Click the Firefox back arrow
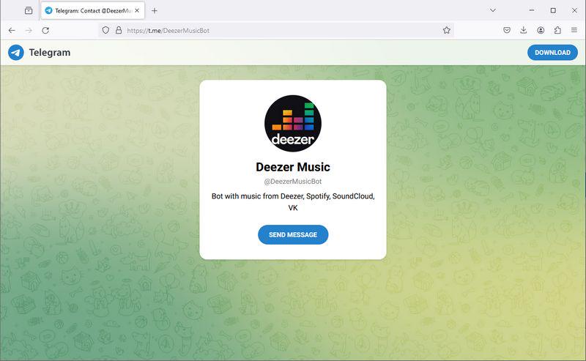 pyautogui.click(x=12, y=30)
